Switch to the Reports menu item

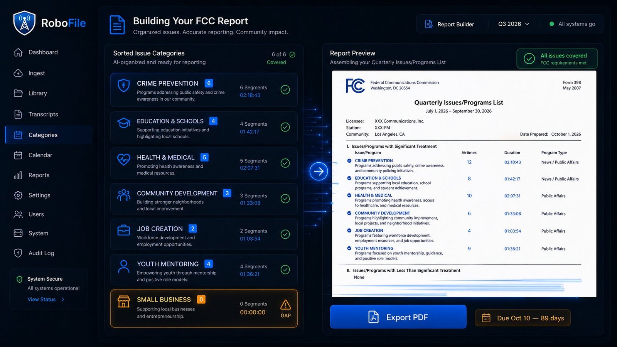[49, 175]
